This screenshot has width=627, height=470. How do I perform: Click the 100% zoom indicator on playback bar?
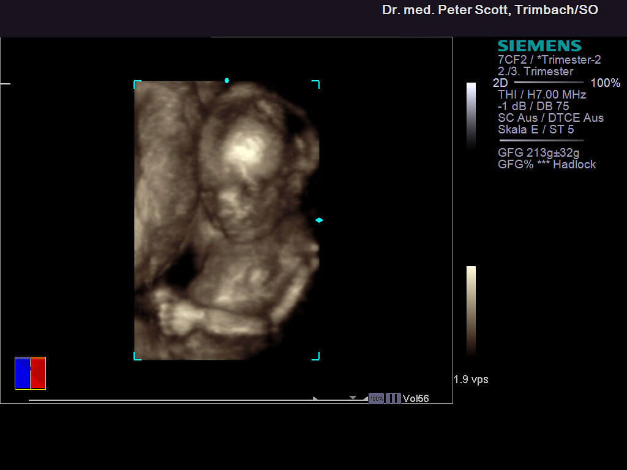click(x=376, y=398)
